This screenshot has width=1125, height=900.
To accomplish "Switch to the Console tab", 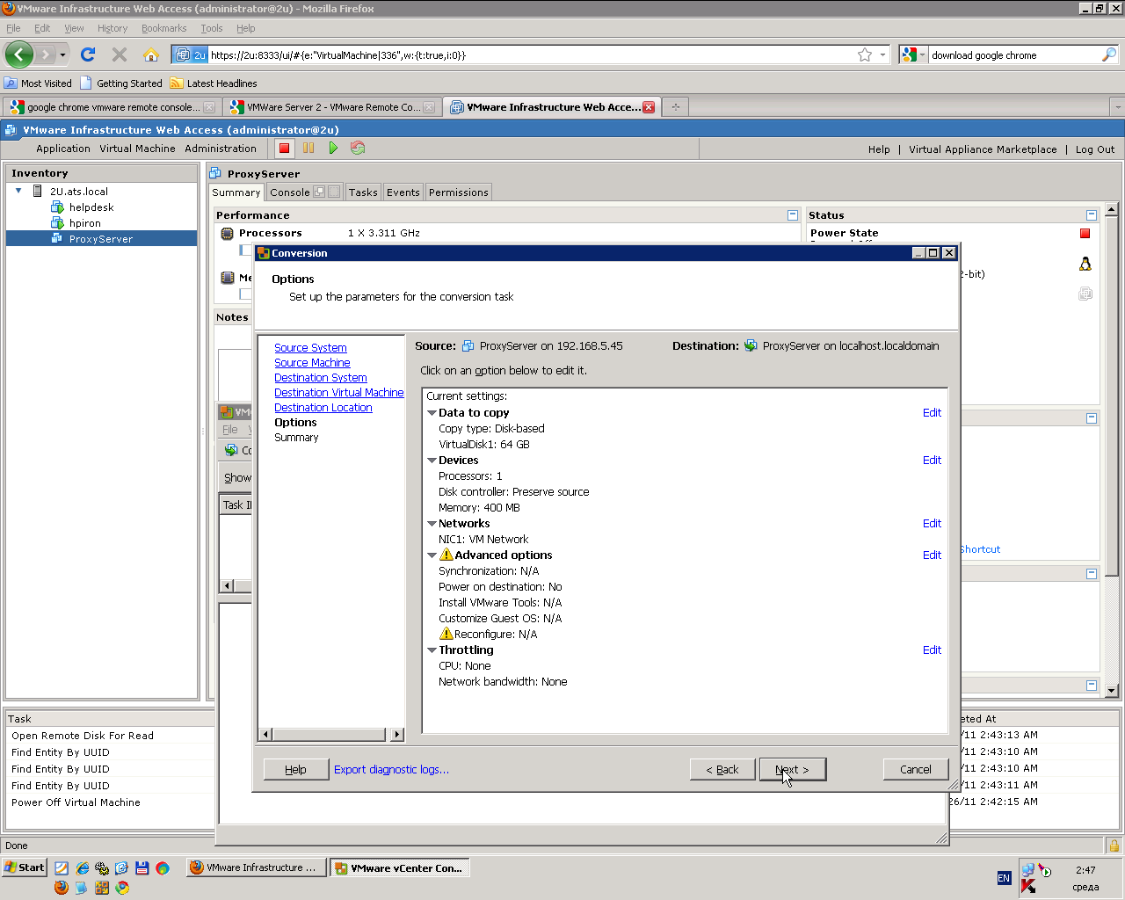I will [x=289, y=192].
